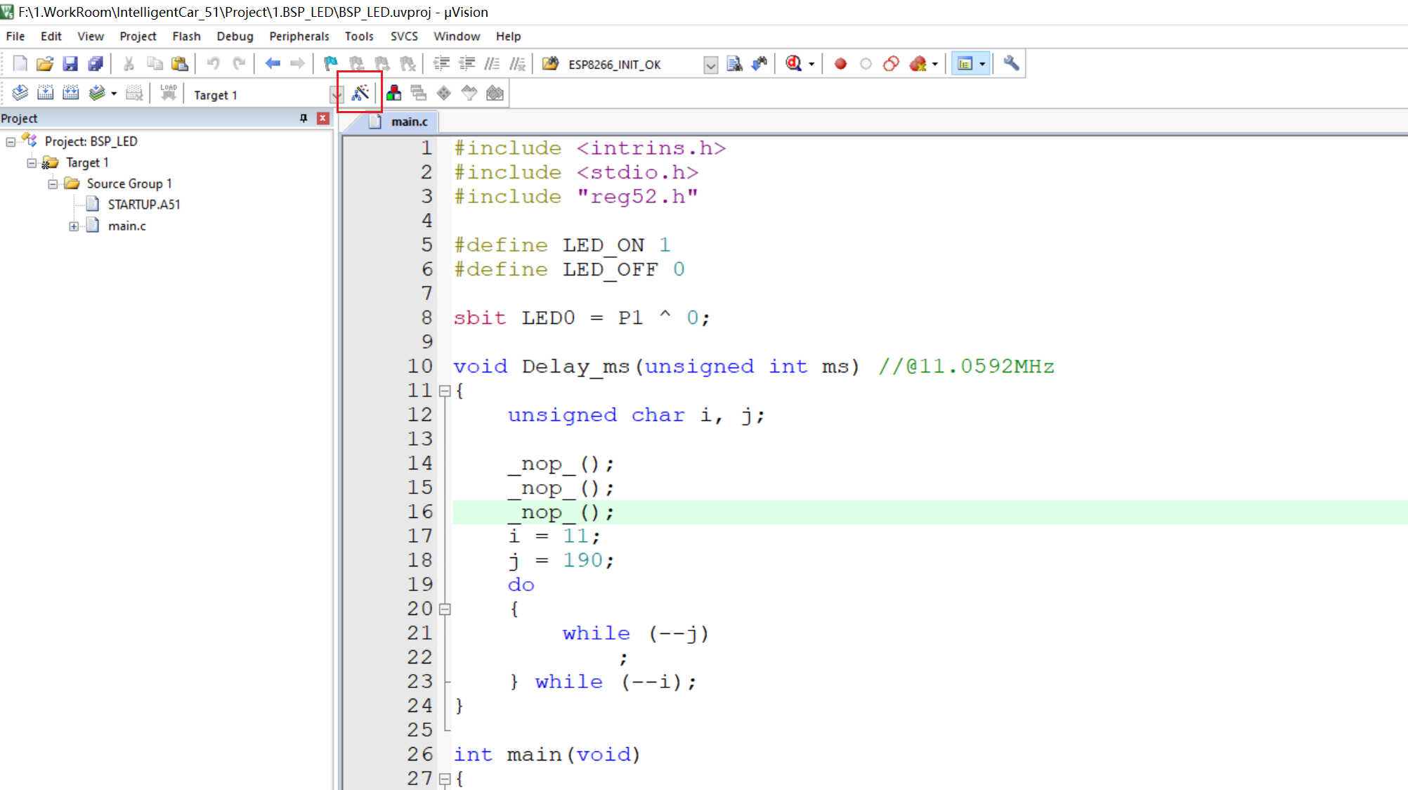Click the Rebuild all target files icon

coord(71,93)
